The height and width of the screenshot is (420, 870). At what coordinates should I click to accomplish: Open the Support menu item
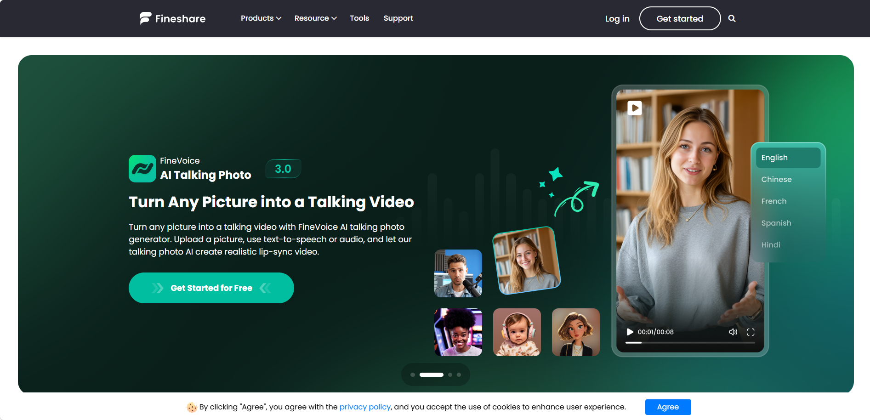coord(398,18)
